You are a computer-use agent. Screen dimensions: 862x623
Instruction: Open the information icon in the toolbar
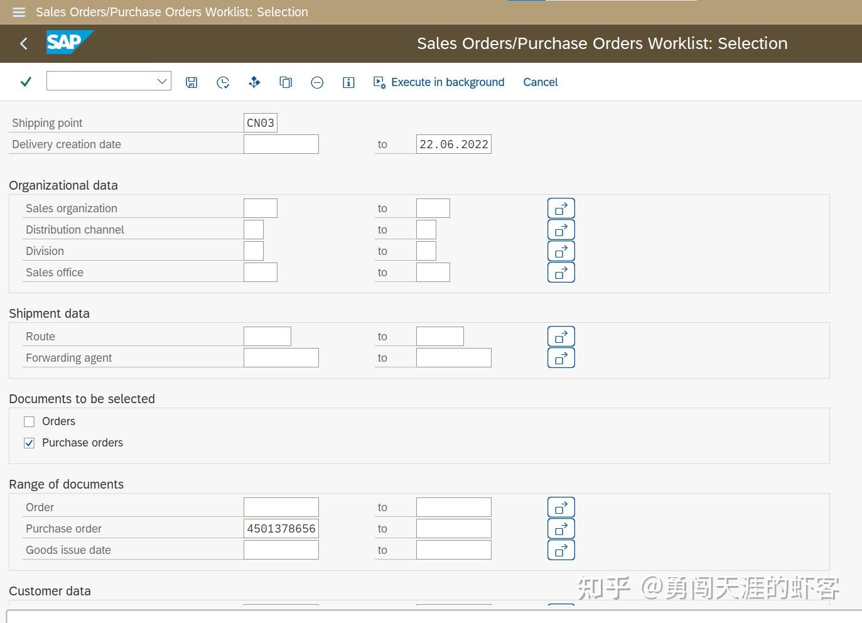point(348,82)
